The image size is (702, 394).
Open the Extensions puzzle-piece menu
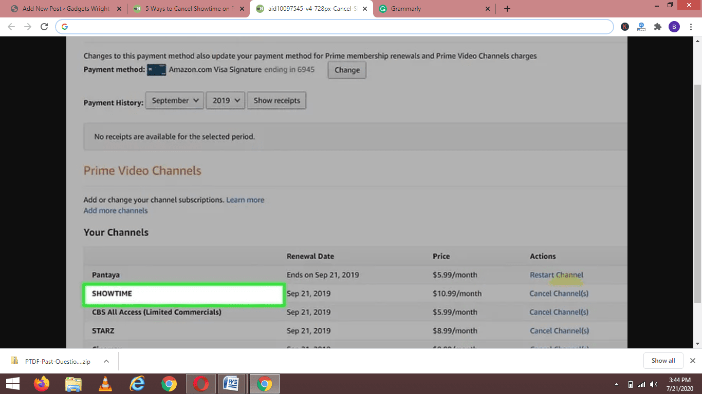pos(658,27)
